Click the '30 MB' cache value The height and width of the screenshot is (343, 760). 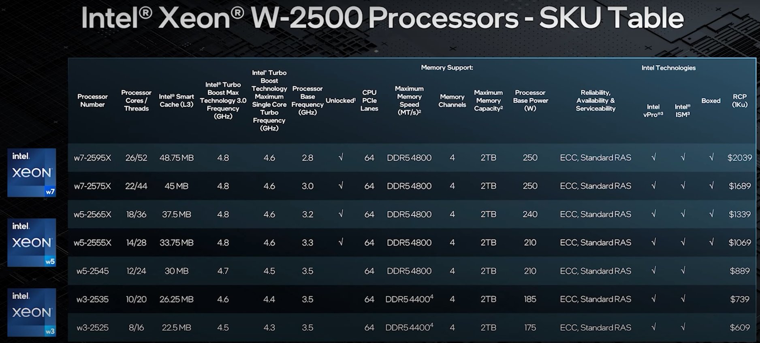[x=176, y=271]
